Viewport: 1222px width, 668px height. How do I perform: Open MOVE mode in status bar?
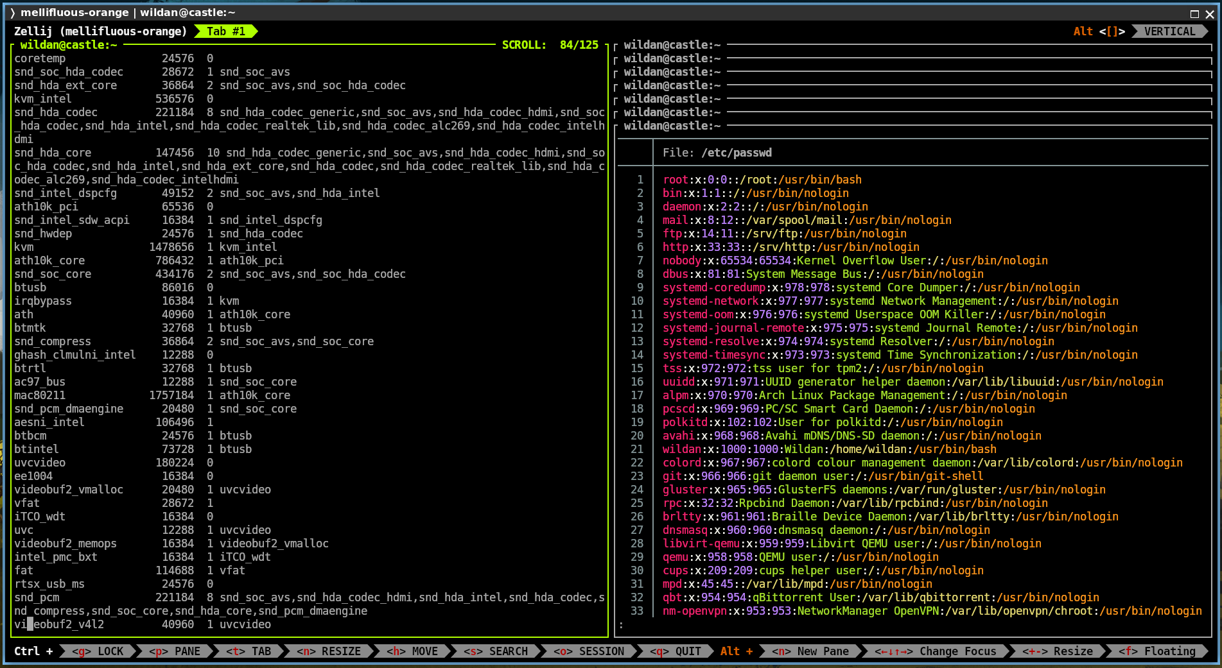(412, 651)
